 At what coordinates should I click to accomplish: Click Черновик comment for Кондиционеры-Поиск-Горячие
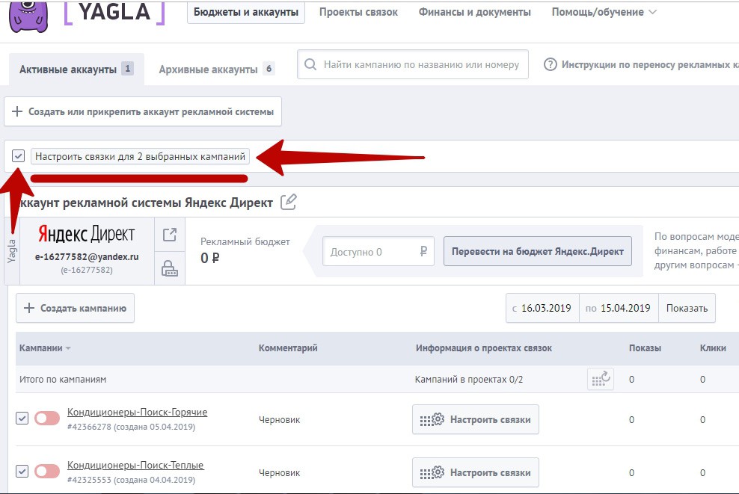279,419
